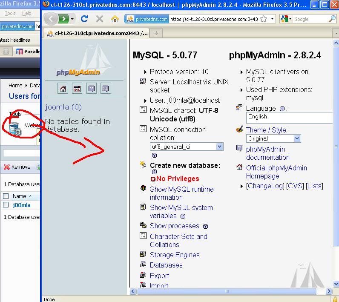Stop loading the page
The image size is (339, 302).
[x=100, y=19]
